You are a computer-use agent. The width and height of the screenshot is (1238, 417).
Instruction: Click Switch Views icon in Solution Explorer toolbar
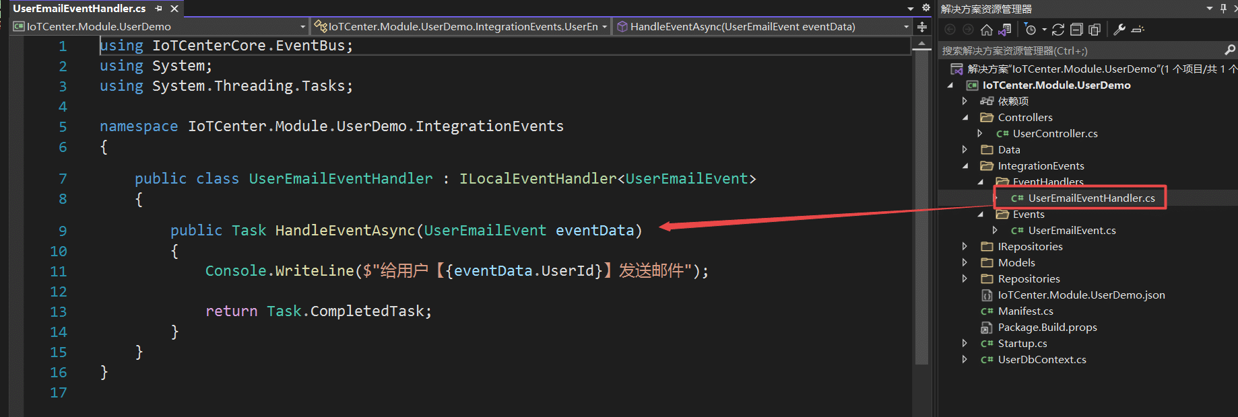1005,30
